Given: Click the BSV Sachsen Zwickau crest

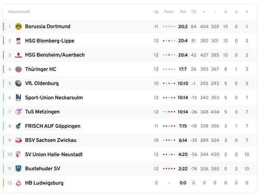Looking at the screenshot, I should click(x=18, y=140).
